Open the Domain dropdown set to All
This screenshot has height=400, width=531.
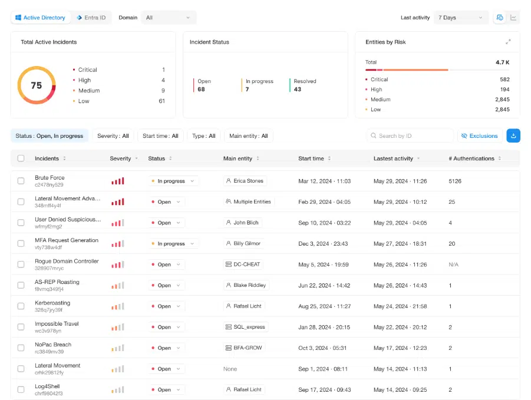pos(169,18)
